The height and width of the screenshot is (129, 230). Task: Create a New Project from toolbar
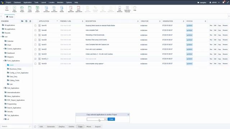(14, 9)
